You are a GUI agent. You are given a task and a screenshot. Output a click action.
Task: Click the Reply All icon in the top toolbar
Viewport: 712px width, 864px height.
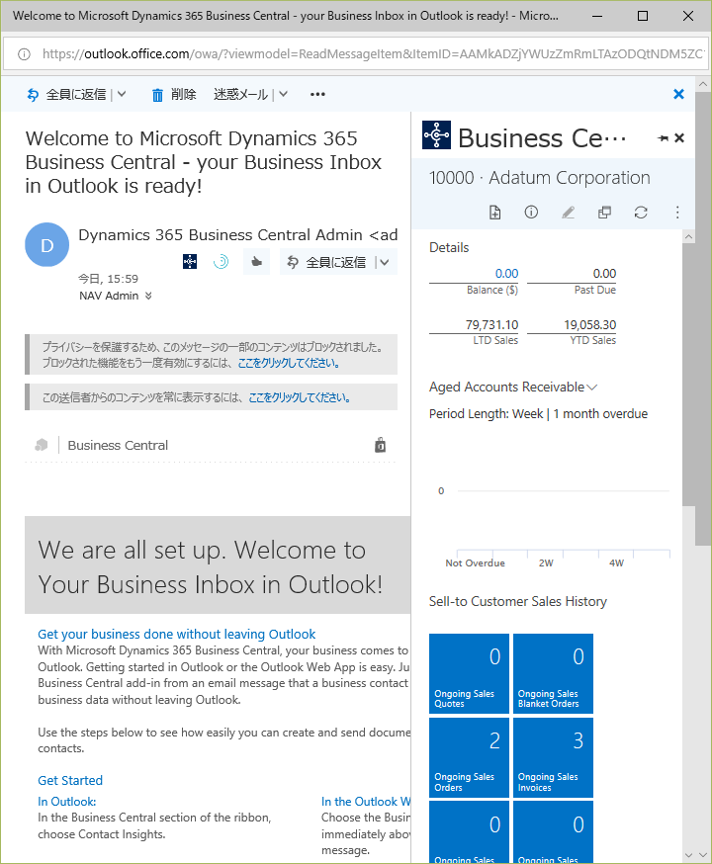[33, 95]
